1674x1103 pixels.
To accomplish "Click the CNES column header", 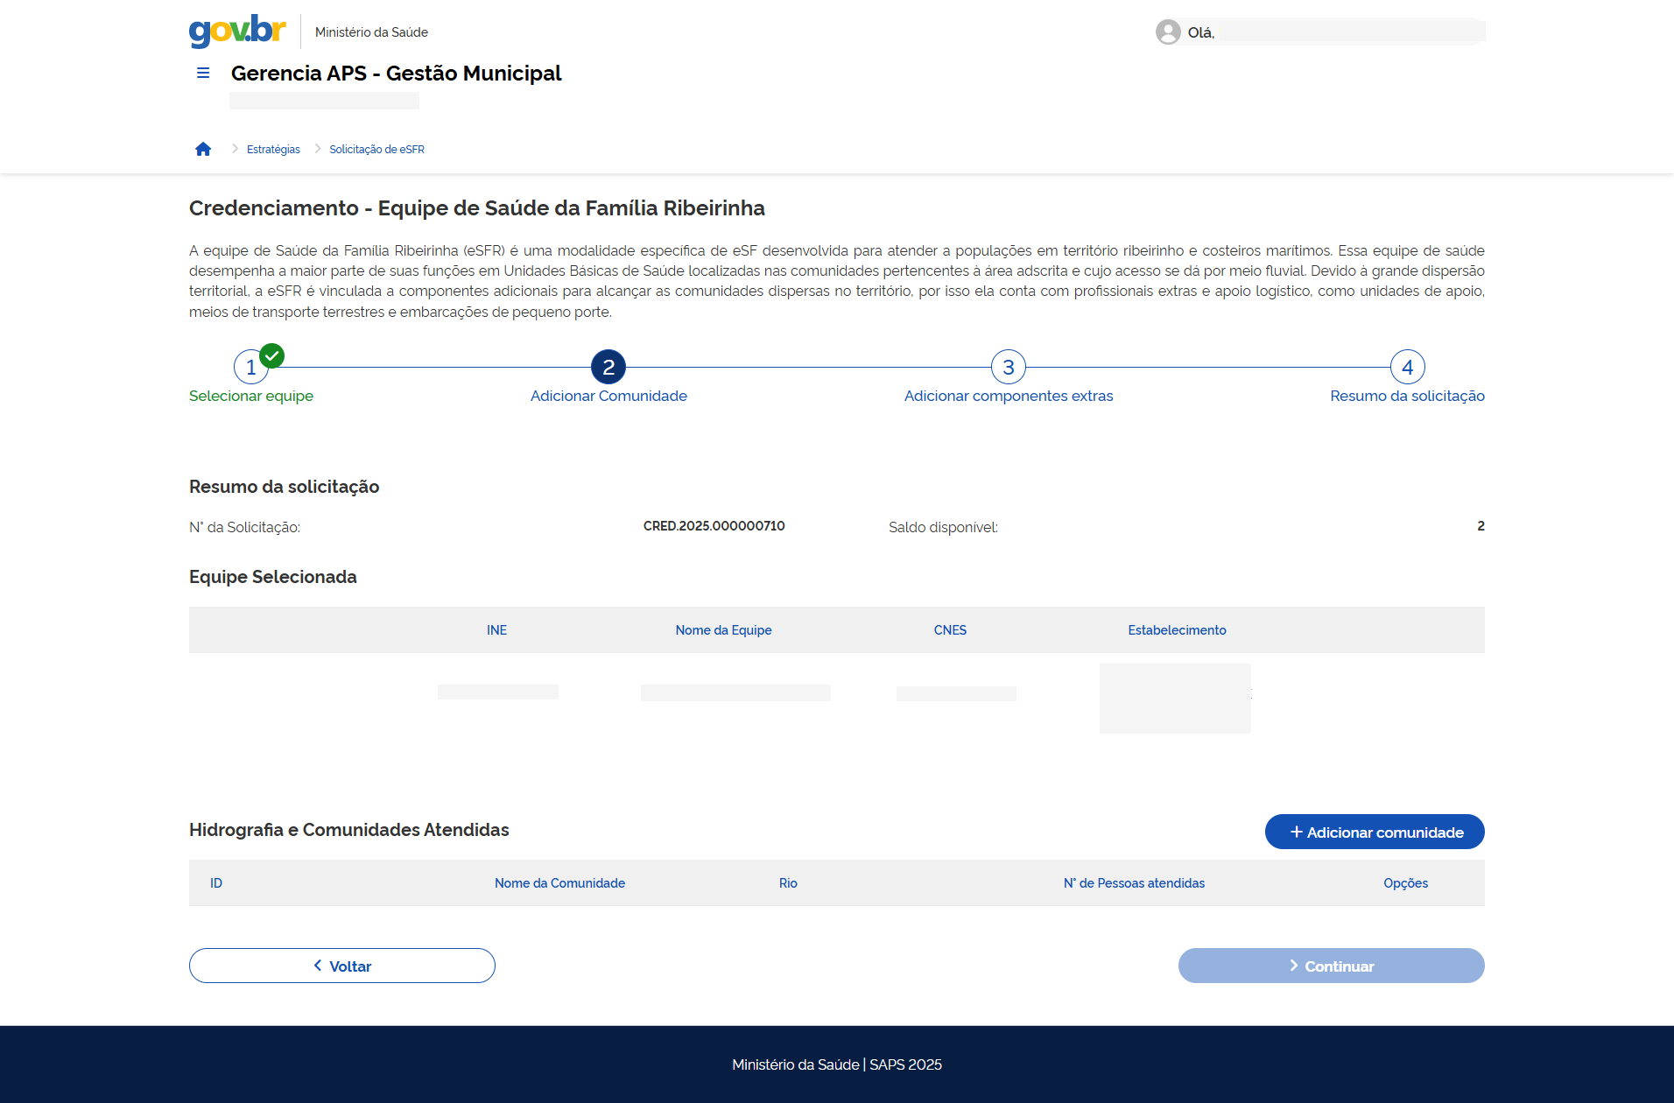I will [950, 630].
